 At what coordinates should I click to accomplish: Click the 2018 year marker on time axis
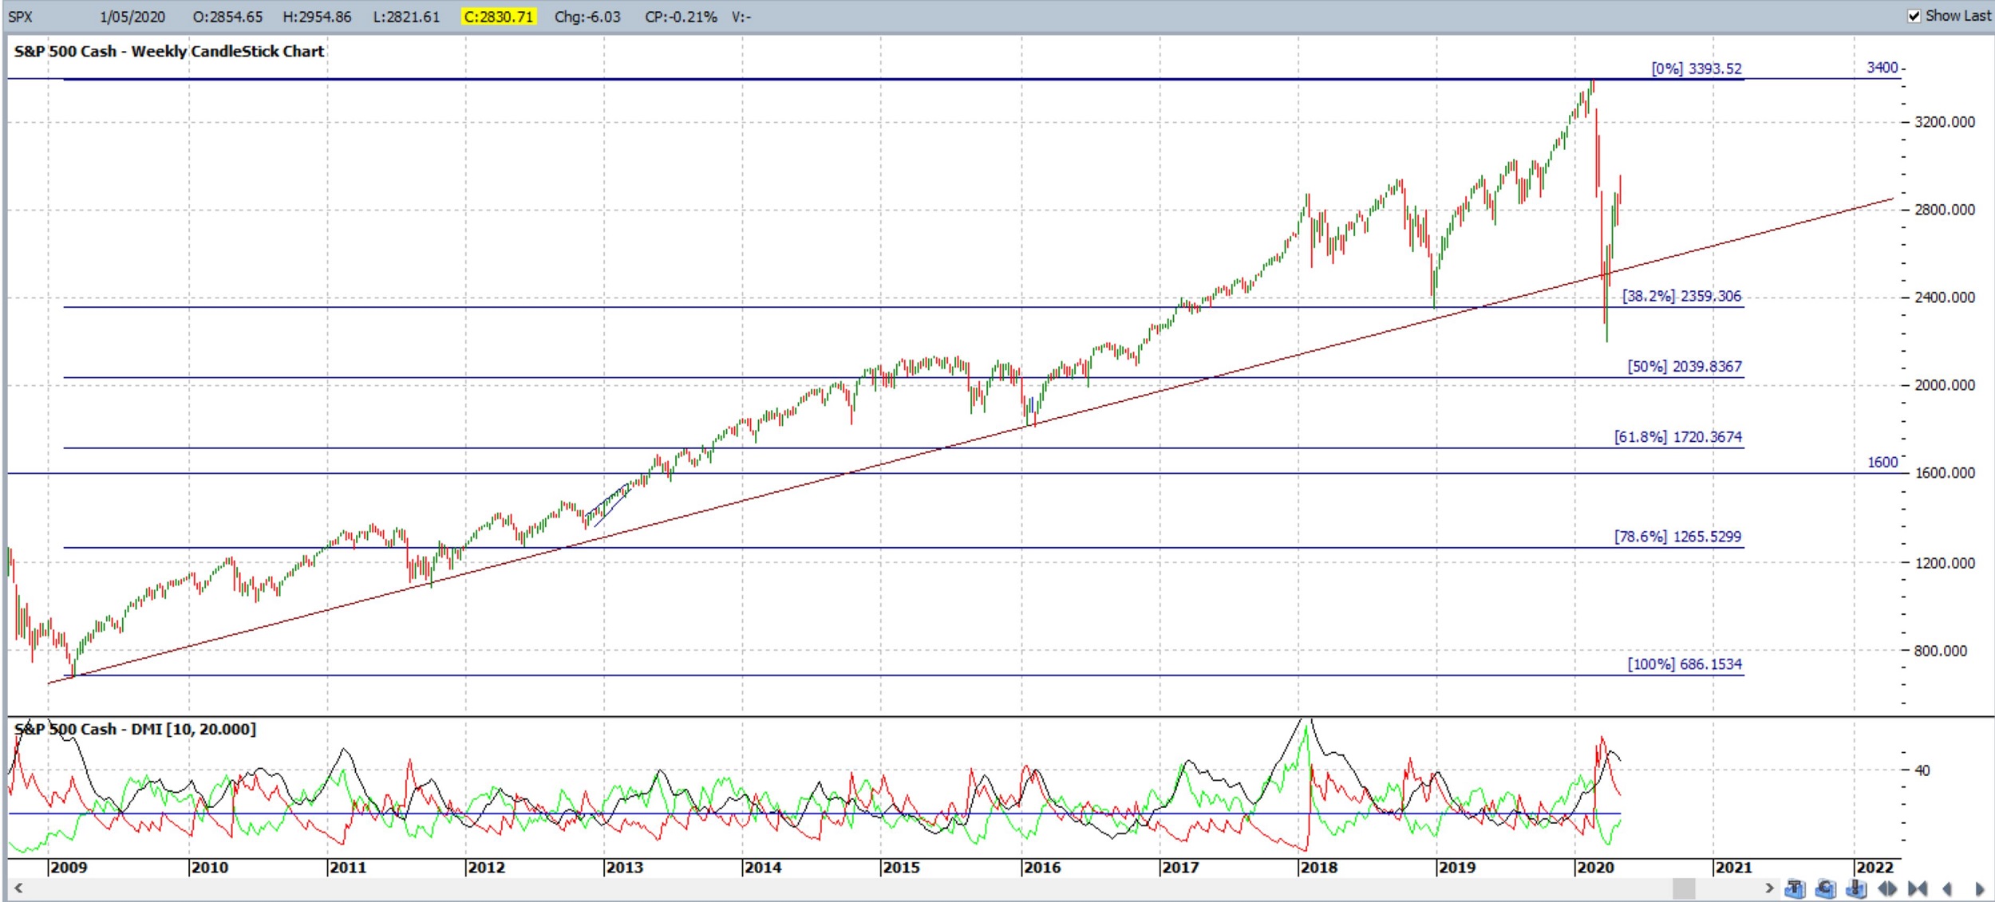(x=1318, y=868)
